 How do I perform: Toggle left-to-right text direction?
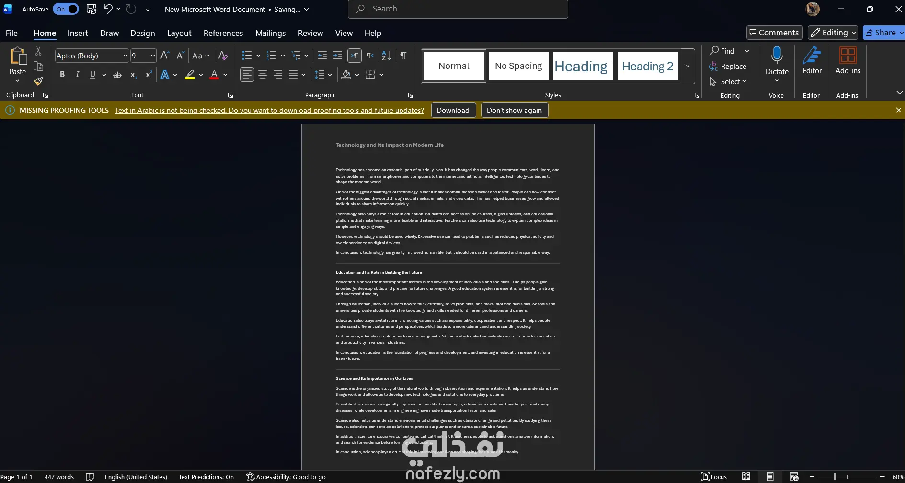click(x=355, y=56)
